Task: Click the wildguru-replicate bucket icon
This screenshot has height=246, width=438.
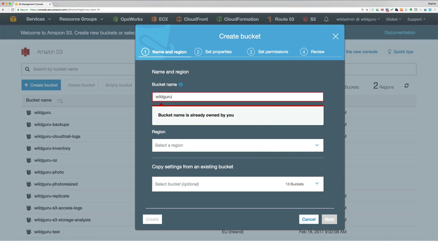Action: pos(29,196)
